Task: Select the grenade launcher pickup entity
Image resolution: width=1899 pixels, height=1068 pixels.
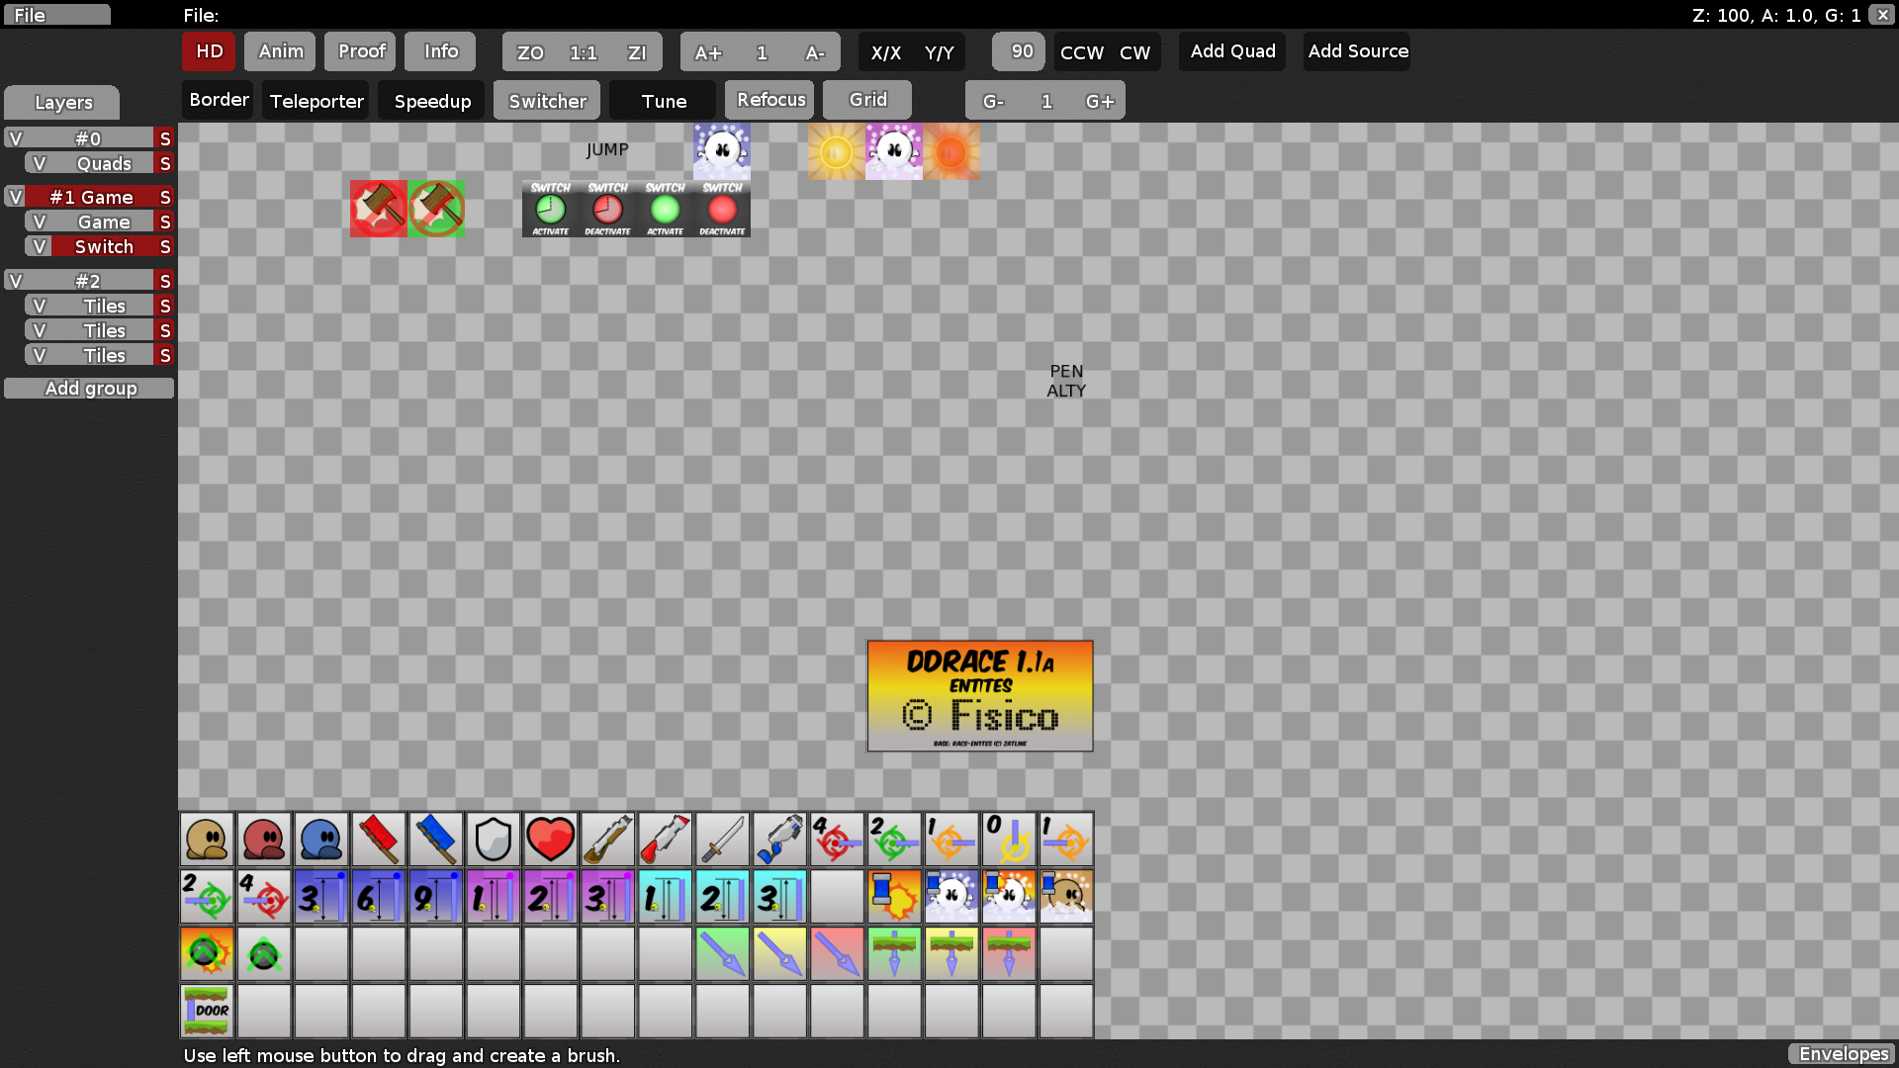Action: pyautogui.click(x=666, y=840)
